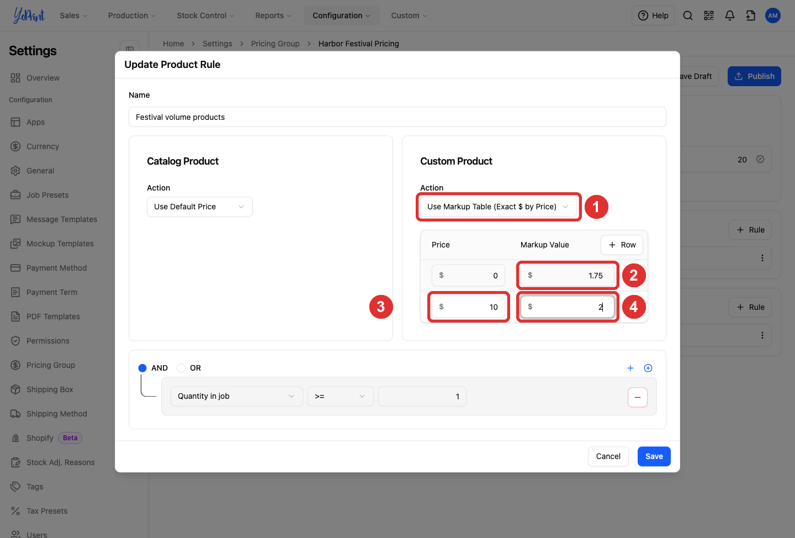Go to Job Presets in sidebar

coord(47,195)
